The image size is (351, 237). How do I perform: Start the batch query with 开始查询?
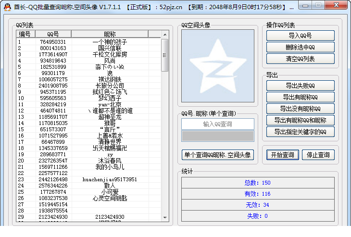(283, 155)
